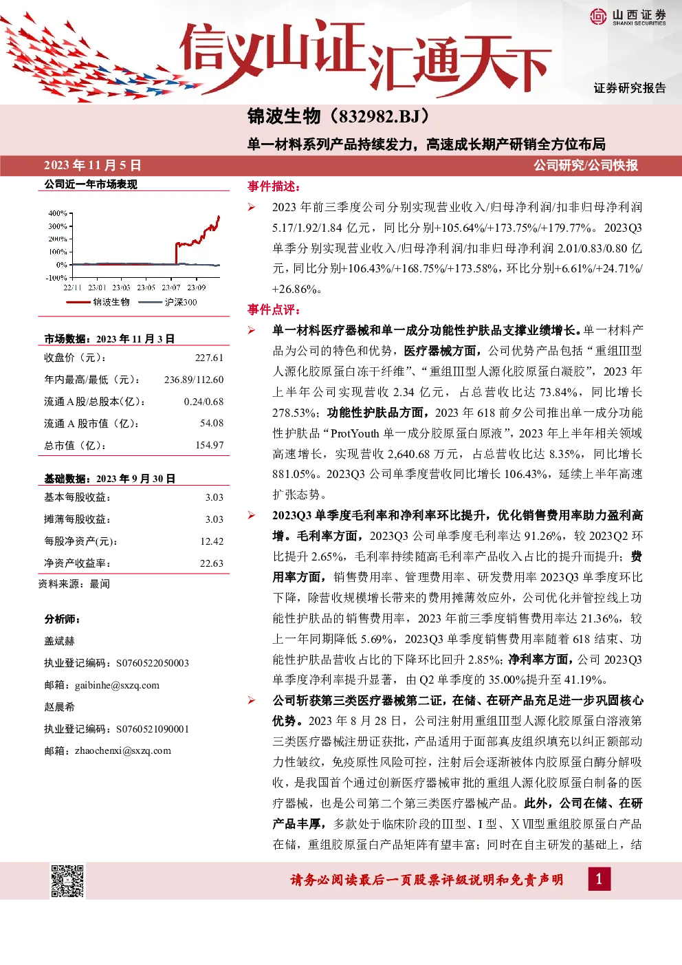Click the Shanxi Securities logo icon
This screenshot has width=682, height=965.
[x=598, y=17]
